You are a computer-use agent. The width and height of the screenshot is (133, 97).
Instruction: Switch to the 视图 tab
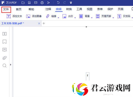coord(90,9)
